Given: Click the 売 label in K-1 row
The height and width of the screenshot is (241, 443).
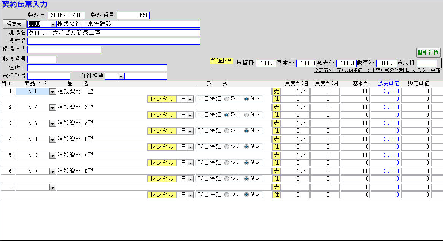Looking at the screenshot, I should click(276, 91).
